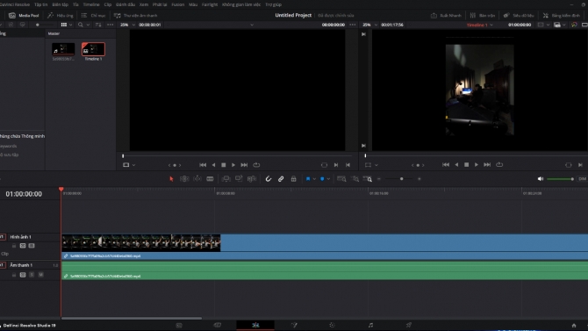This screenshot has width=588, height=331.
Task: Click the Custom Zoom icon
Action: click(x=368, y=179)
